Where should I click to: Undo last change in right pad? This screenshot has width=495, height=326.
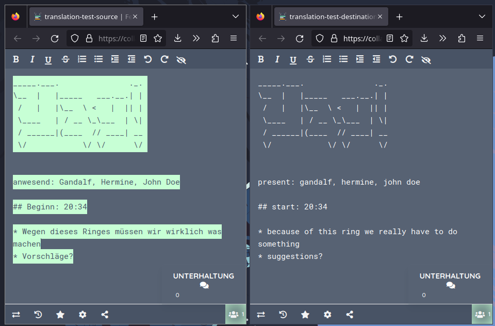(393, 59)
